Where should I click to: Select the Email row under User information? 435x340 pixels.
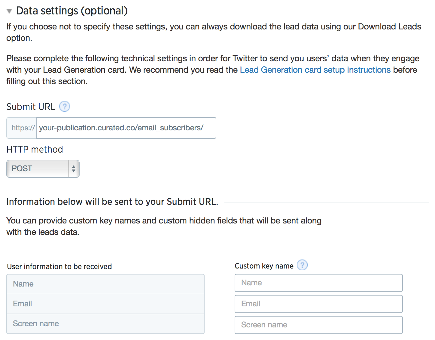tap(105, 304)
